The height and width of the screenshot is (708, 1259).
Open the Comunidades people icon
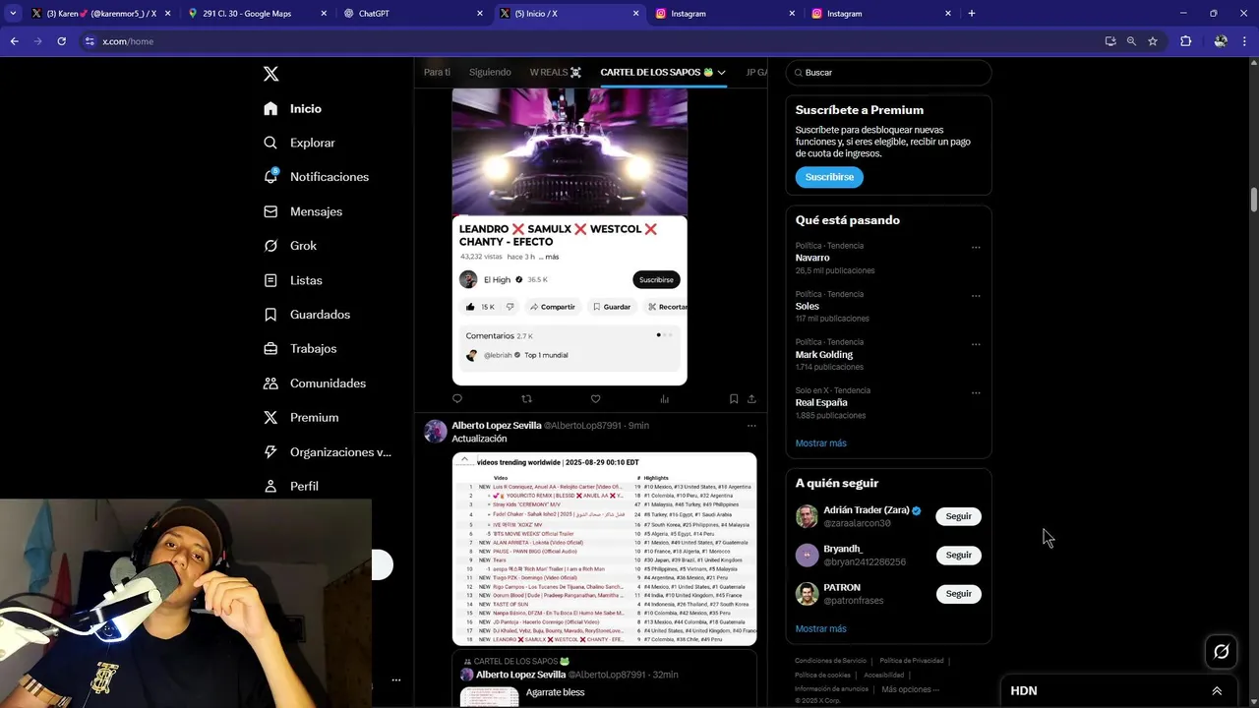coord(270,383)
